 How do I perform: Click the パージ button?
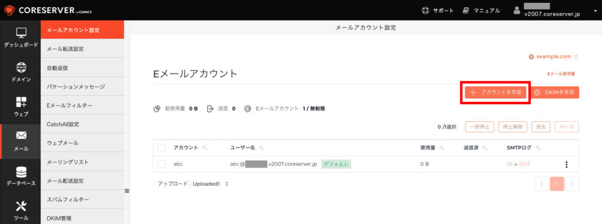coord(567,127)
